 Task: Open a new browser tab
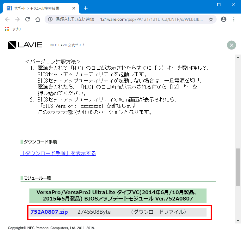pos(86,8)
